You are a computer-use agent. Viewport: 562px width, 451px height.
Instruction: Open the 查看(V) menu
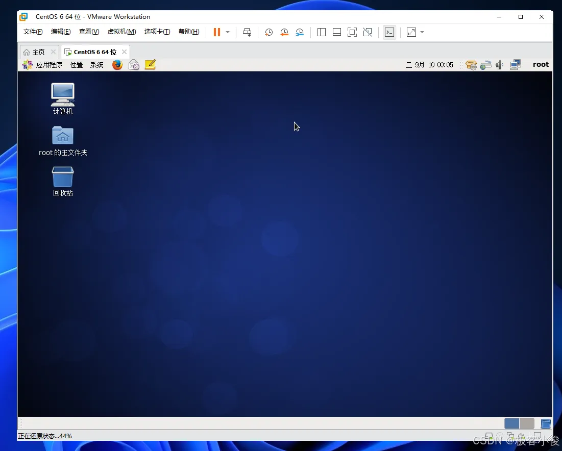89,32
